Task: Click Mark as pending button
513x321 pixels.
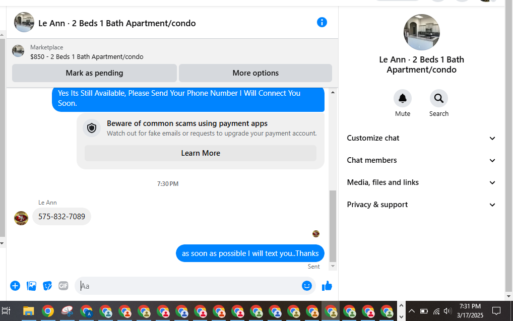Action: pos(94,73)
